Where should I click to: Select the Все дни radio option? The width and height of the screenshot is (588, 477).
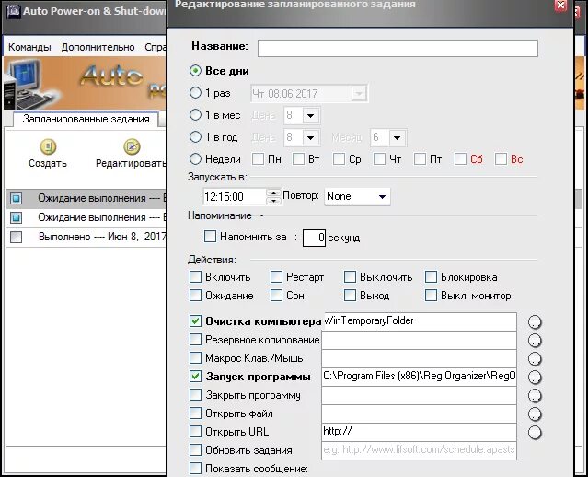(195, 71)
